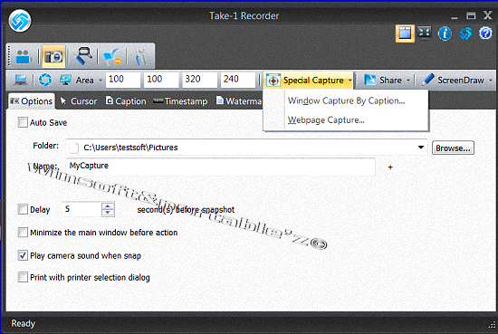Enable Print with printer selection dialog
498x334 pixels.
click(x=23, y=277)
